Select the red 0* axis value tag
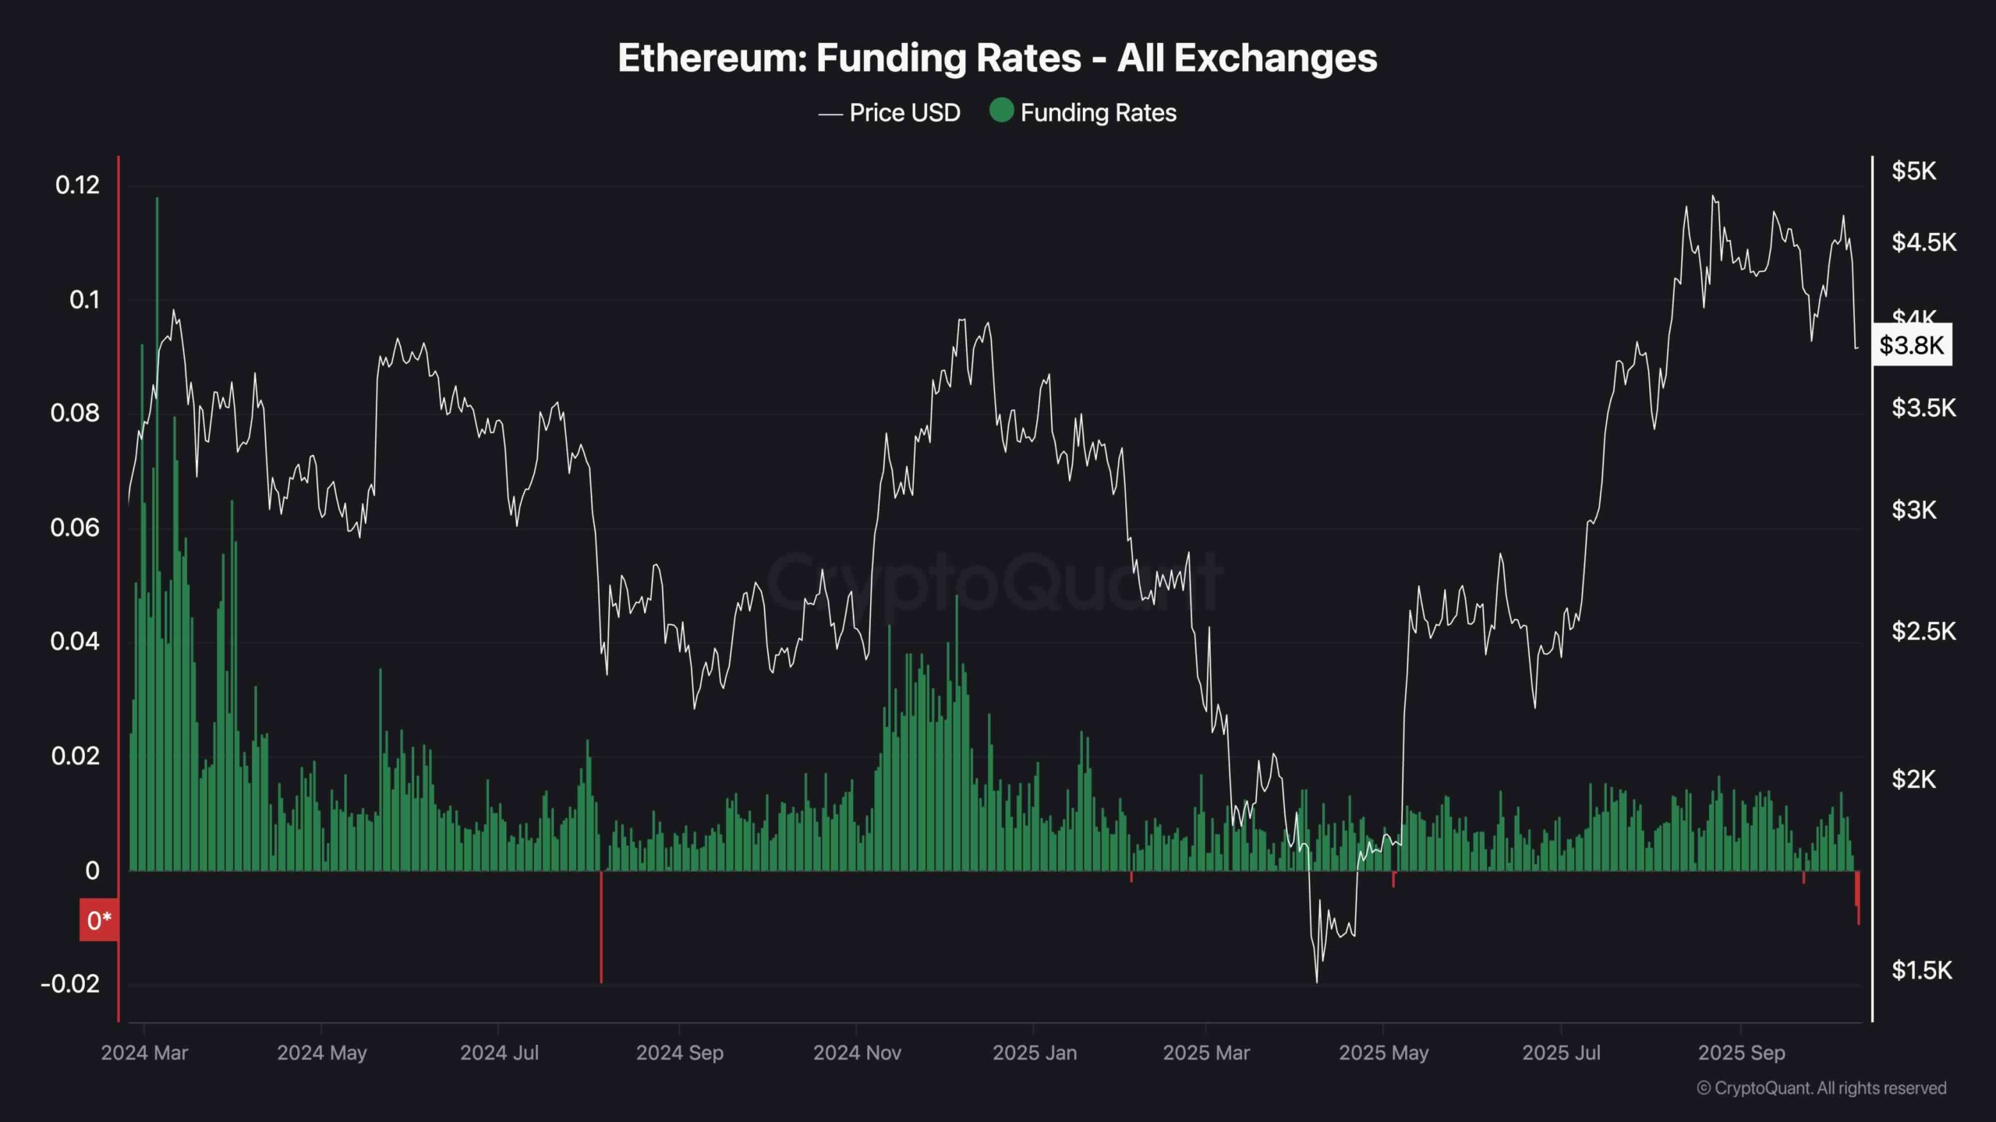 pyautogui.click(x=99, y=920)
